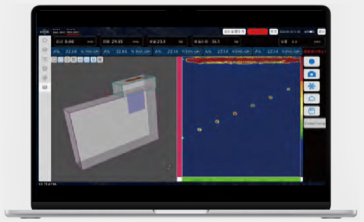Take a snapshot with the camera icon
Image resolution: width=364 pixels, height=222 pixels.
(x=312, y=74)
